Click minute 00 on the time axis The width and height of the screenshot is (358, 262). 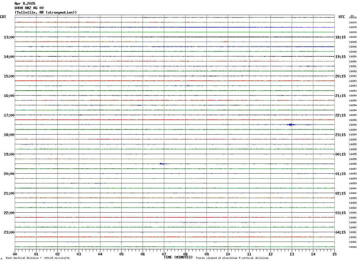pos(15,254)
